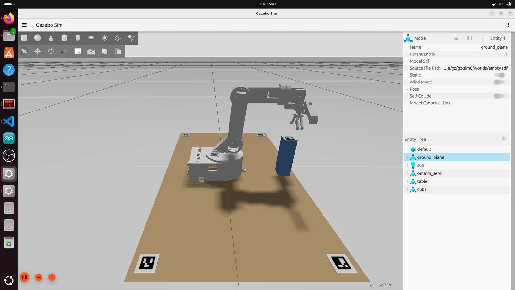Click the robot arm base in scene
The width and height of the screenshot is (515, 290).
216,164
